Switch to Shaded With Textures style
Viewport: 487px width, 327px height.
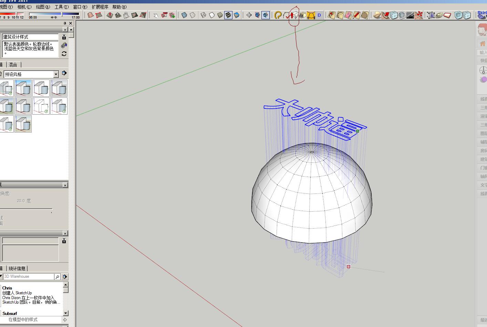tap(228, 15)
